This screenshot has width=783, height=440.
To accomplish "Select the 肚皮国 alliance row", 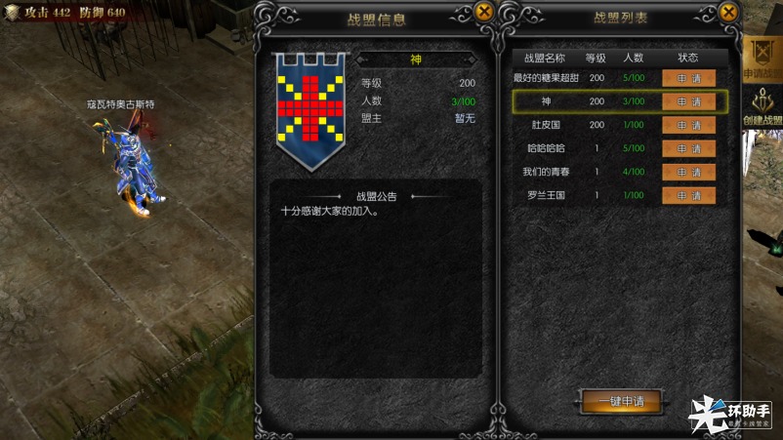I will coord(620,125).
